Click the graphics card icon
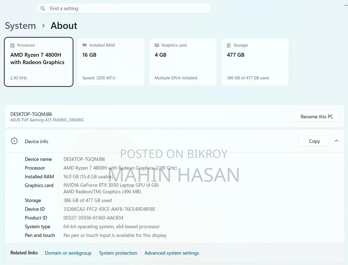 (157, 45)
